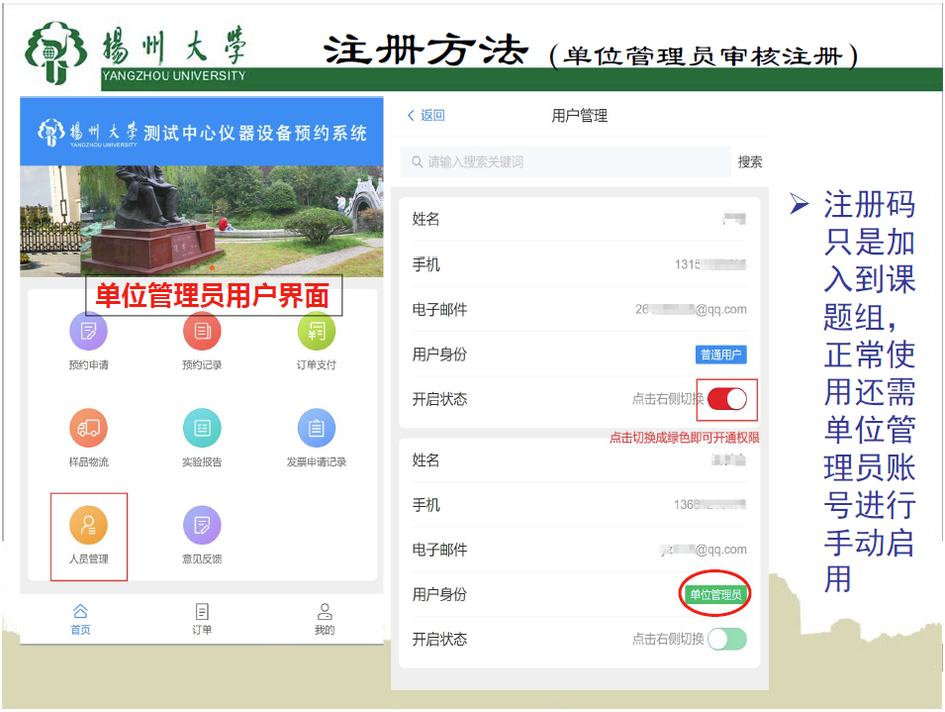Viewport: 945px width, 712px height.
Task: Open 预约记录 reservation records icon
Action: pyautogui.click(x=202, y=331)
